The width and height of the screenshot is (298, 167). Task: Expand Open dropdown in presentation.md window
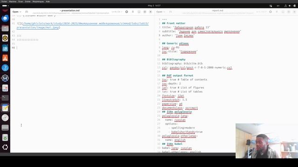tap(17, 12)
